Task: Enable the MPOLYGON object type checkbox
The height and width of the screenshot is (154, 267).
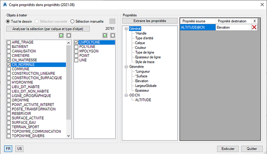Action: click(x=76, y=51)
